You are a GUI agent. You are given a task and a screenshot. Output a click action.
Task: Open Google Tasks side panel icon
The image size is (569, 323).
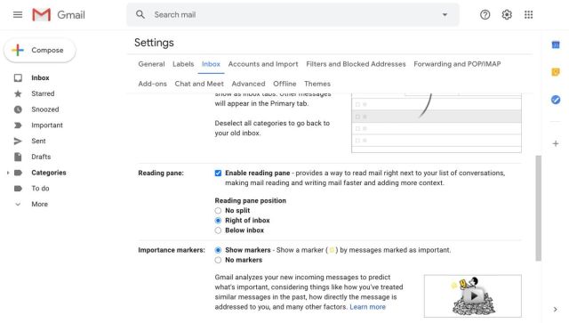click(556, 100)
